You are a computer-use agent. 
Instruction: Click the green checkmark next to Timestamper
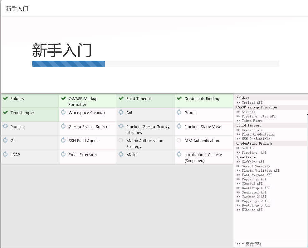click(6, 112)
